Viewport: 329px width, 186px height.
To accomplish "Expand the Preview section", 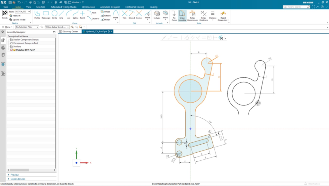I will point(15,175).
